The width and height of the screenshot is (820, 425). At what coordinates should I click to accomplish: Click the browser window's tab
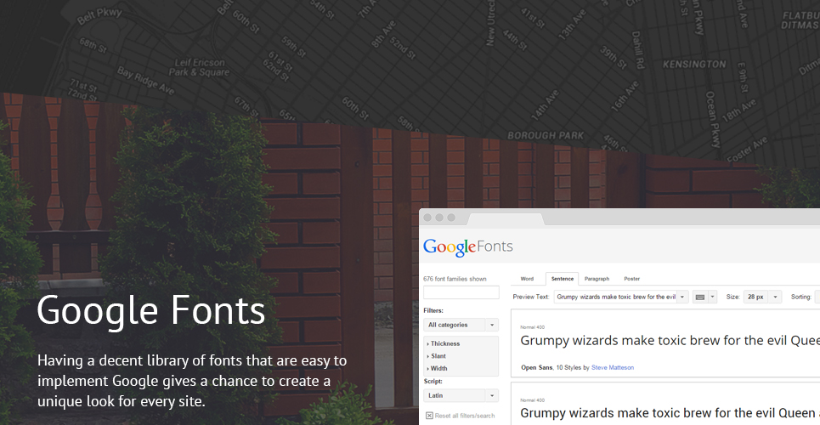pyautogui.click(x=506, y=218)
